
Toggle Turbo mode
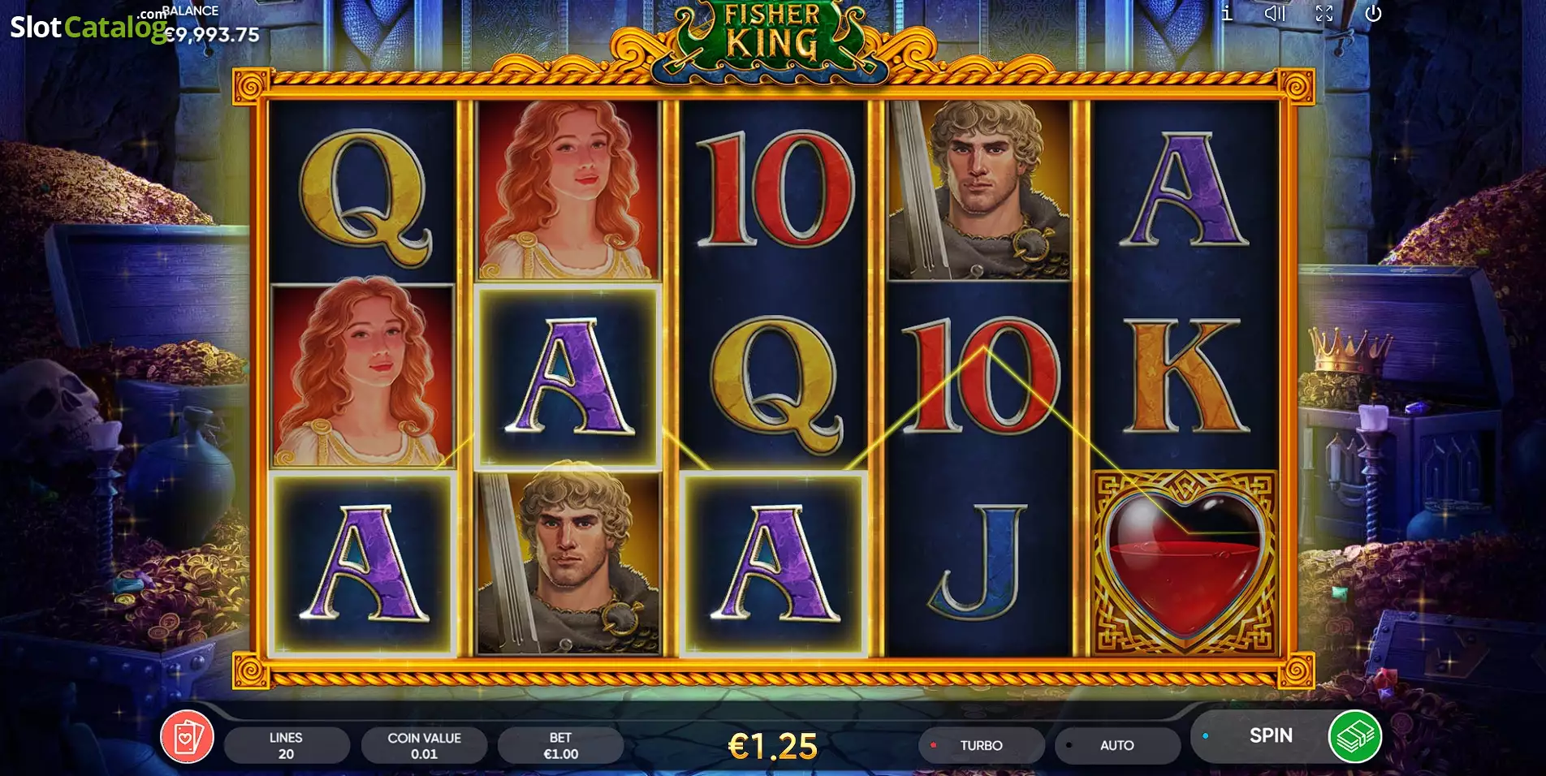click(981, 745)
